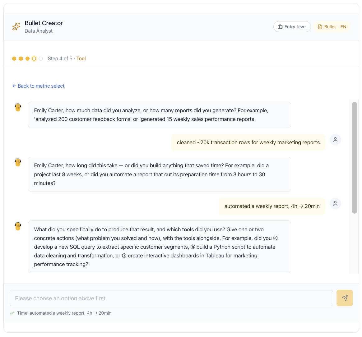This screenshot has width=362, height=337.
Task: Click bot avatar beside tools question
Action: (x=18, y=226)
